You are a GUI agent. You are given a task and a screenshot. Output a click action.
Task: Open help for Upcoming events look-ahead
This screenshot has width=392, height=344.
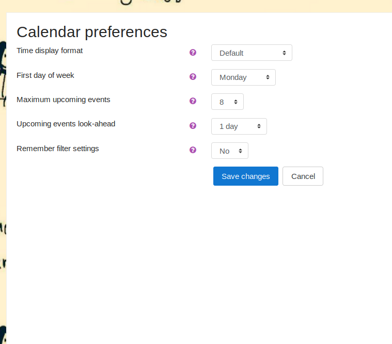(193, 125)
